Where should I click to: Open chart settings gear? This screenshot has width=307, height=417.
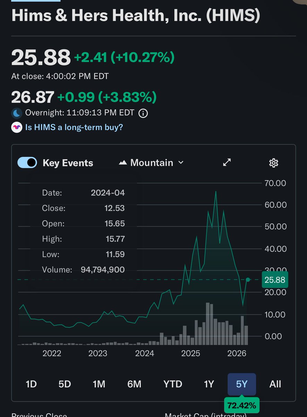pos(274,163)
